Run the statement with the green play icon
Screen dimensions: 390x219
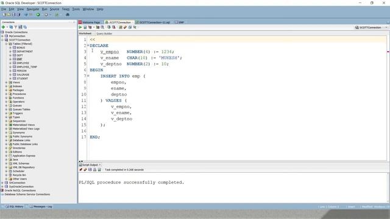pyautogui.click(x=80, y=27)
